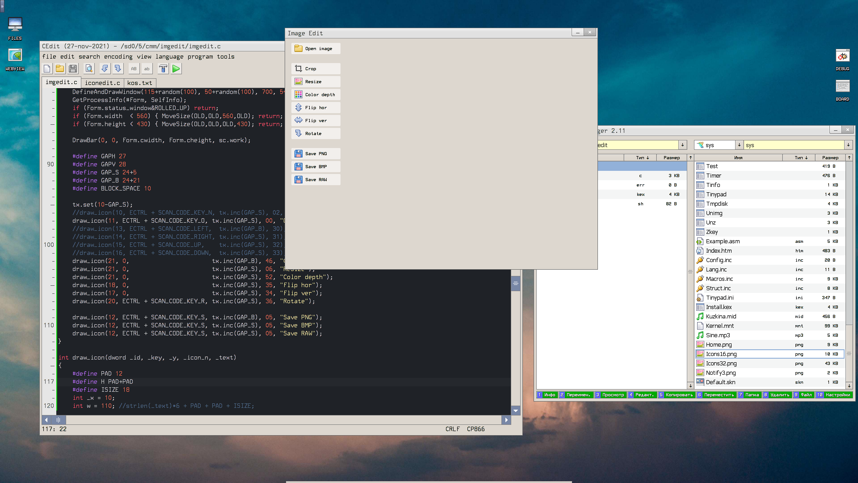Click the Rotate tool button
Screen dimensions: 858x483
(x=315, y=134)
